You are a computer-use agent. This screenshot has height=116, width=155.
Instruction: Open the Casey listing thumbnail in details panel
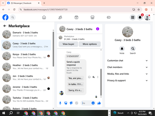pos(127,32)
